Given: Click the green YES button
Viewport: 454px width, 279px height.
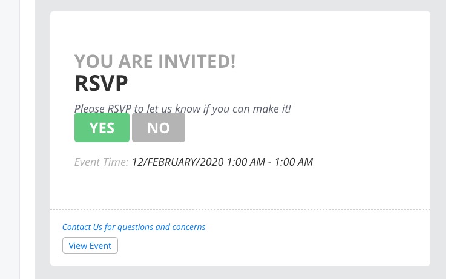Looking at the screenshot, I should [x=102, y=127].
